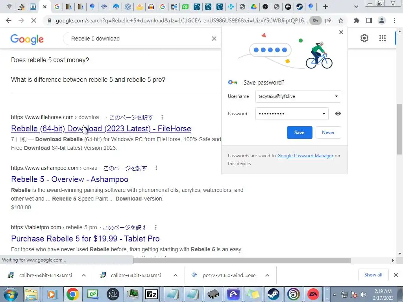403x302 pixels.
Task: Close the Save password popup
Action: 341,32
